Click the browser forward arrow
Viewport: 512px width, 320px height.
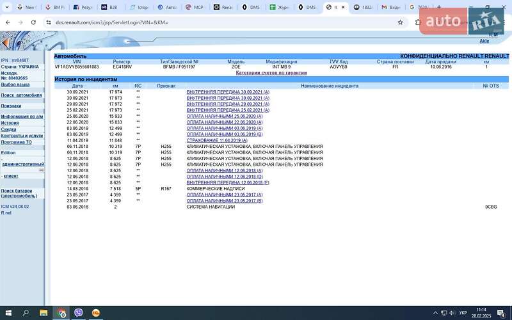(20, 22)
